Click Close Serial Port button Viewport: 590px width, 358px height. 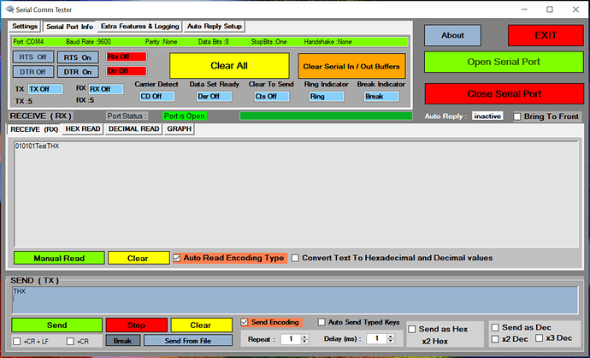click(x=504, y=94)
